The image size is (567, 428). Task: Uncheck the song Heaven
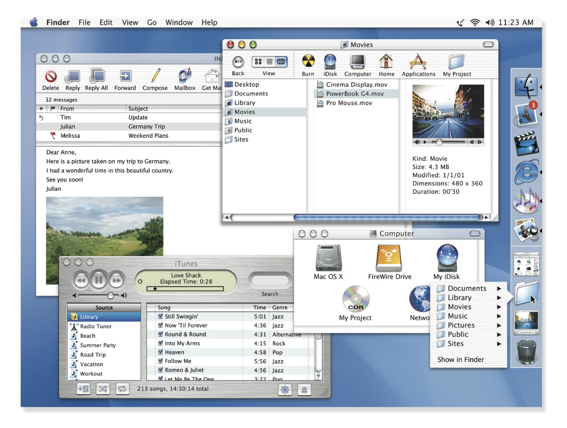pos(160,352)
